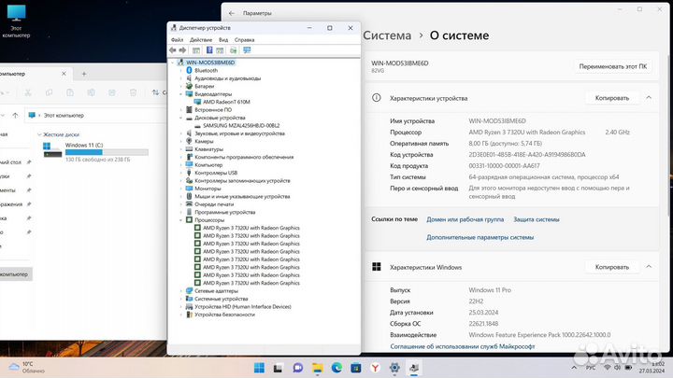Select Этот компьютер desktop icon
673x378 pixels.
(16, 21)
